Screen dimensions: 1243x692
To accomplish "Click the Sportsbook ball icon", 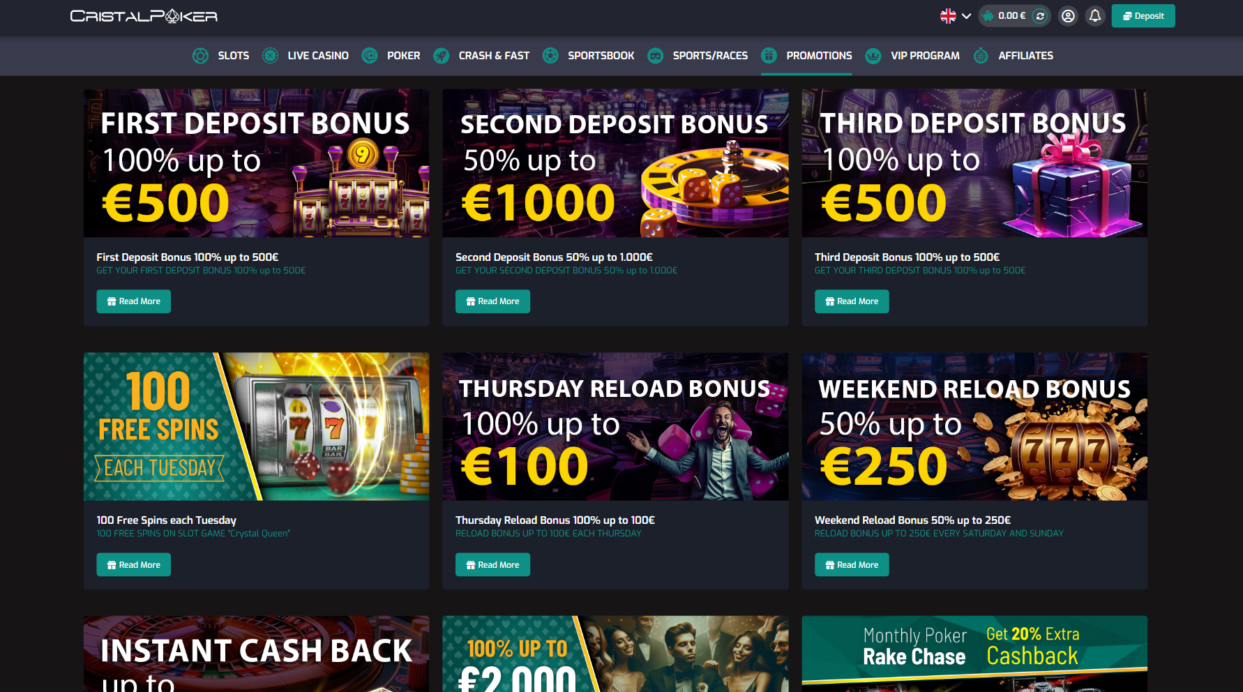I will [550, 56].
